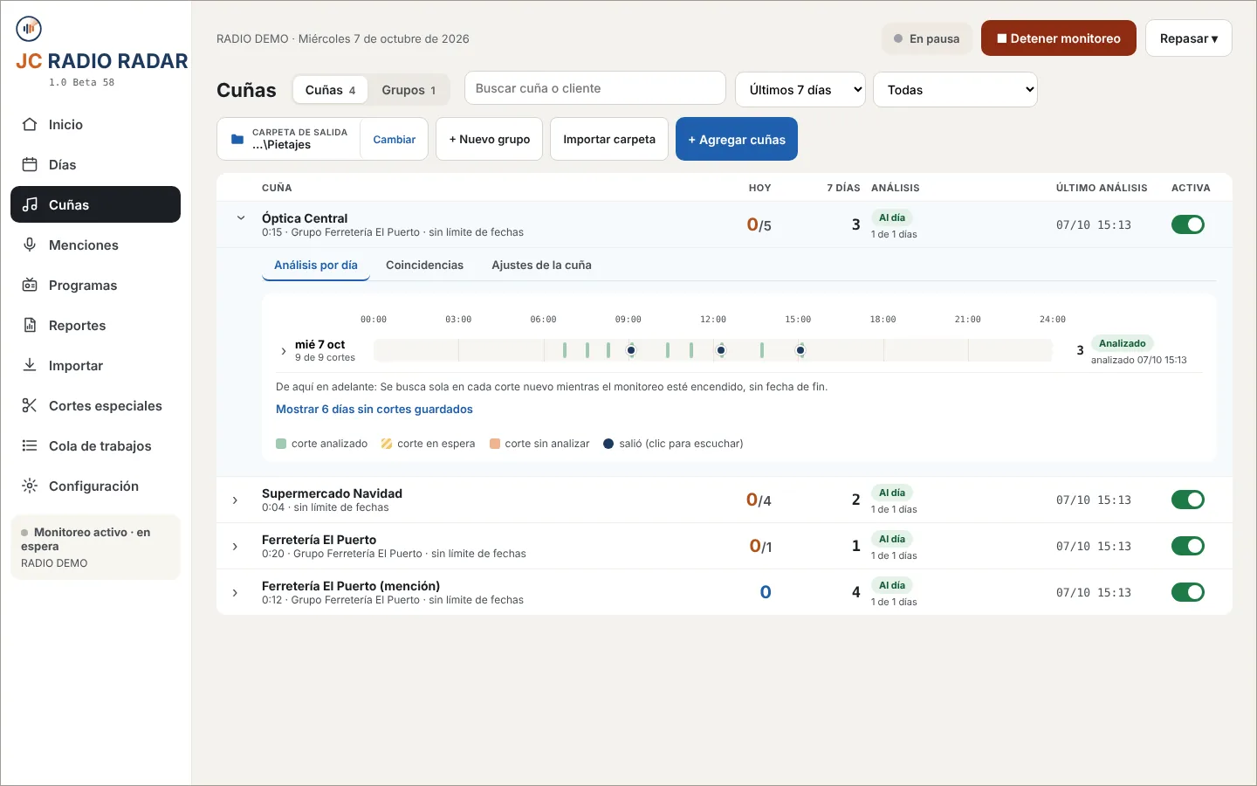The width and height of the screenshot is (1257, 786).
Task: Select the Grupos tab
Action: coord(409,90)
